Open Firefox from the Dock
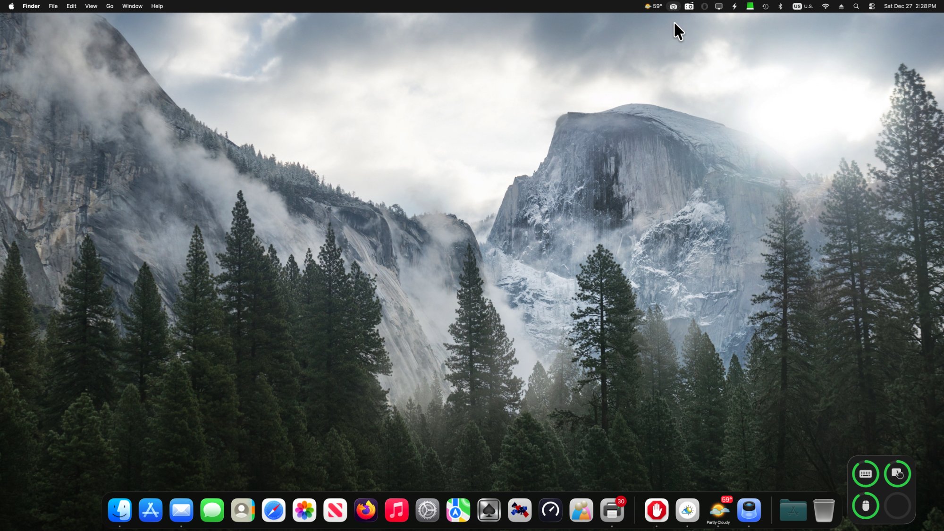The width and height of the screenshot is (944, 531). click(x=366, y=510)
